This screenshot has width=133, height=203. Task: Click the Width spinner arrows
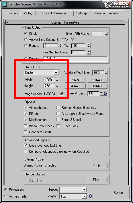click(57, 80)
